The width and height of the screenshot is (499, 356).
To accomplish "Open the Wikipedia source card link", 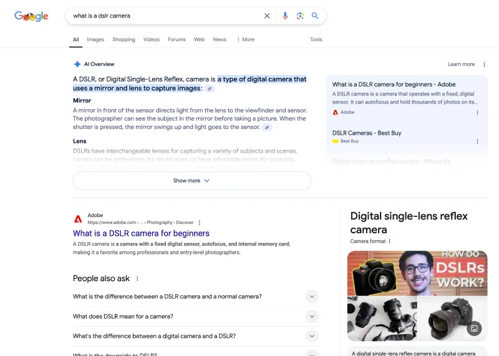I will click(x=391, y=161).
